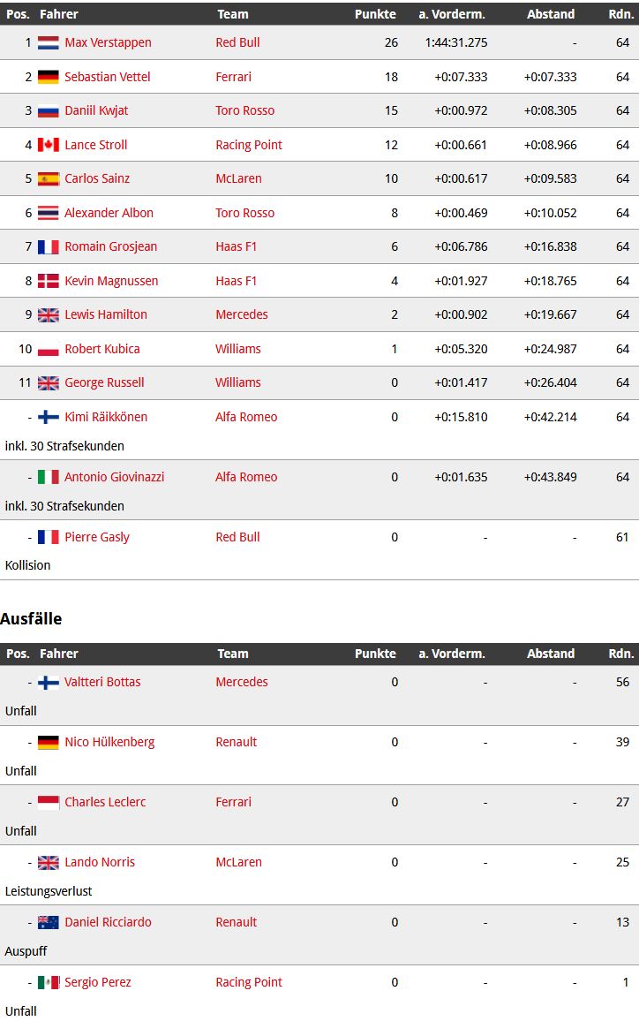The width and height of the screenshot is (639, 1021).
Task: Click the Spanish flag beside Carlos Sainz
Action: [49, 179]
